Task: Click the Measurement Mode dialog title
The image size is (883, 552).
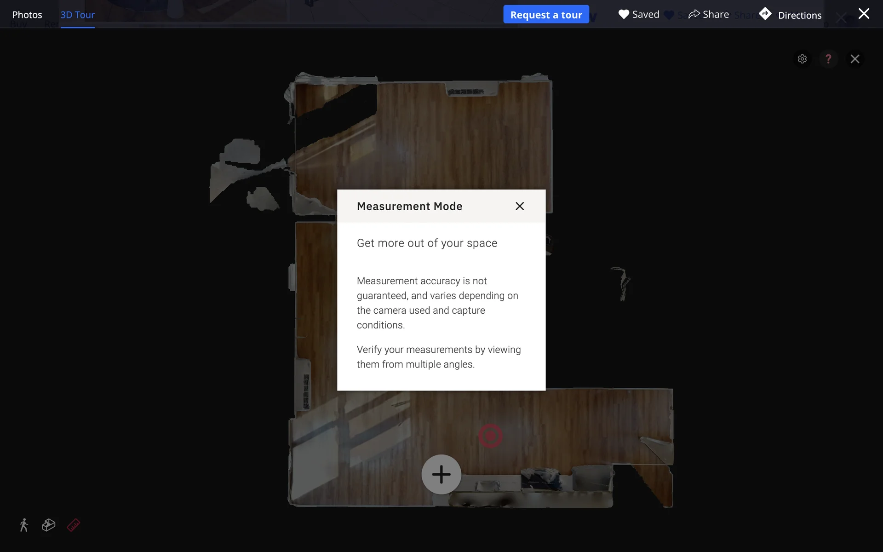Action: tap(409, 206)
